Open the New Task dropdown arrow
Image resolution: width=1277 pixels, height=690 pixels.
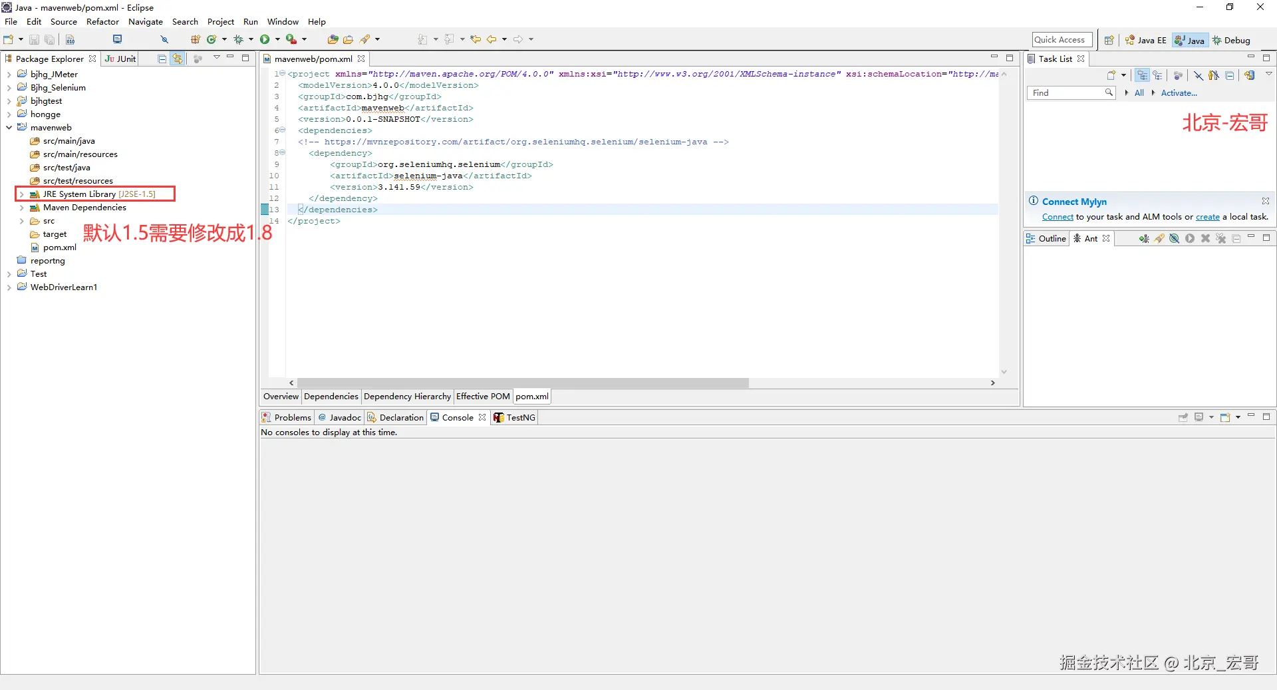tap(1124, 76)
